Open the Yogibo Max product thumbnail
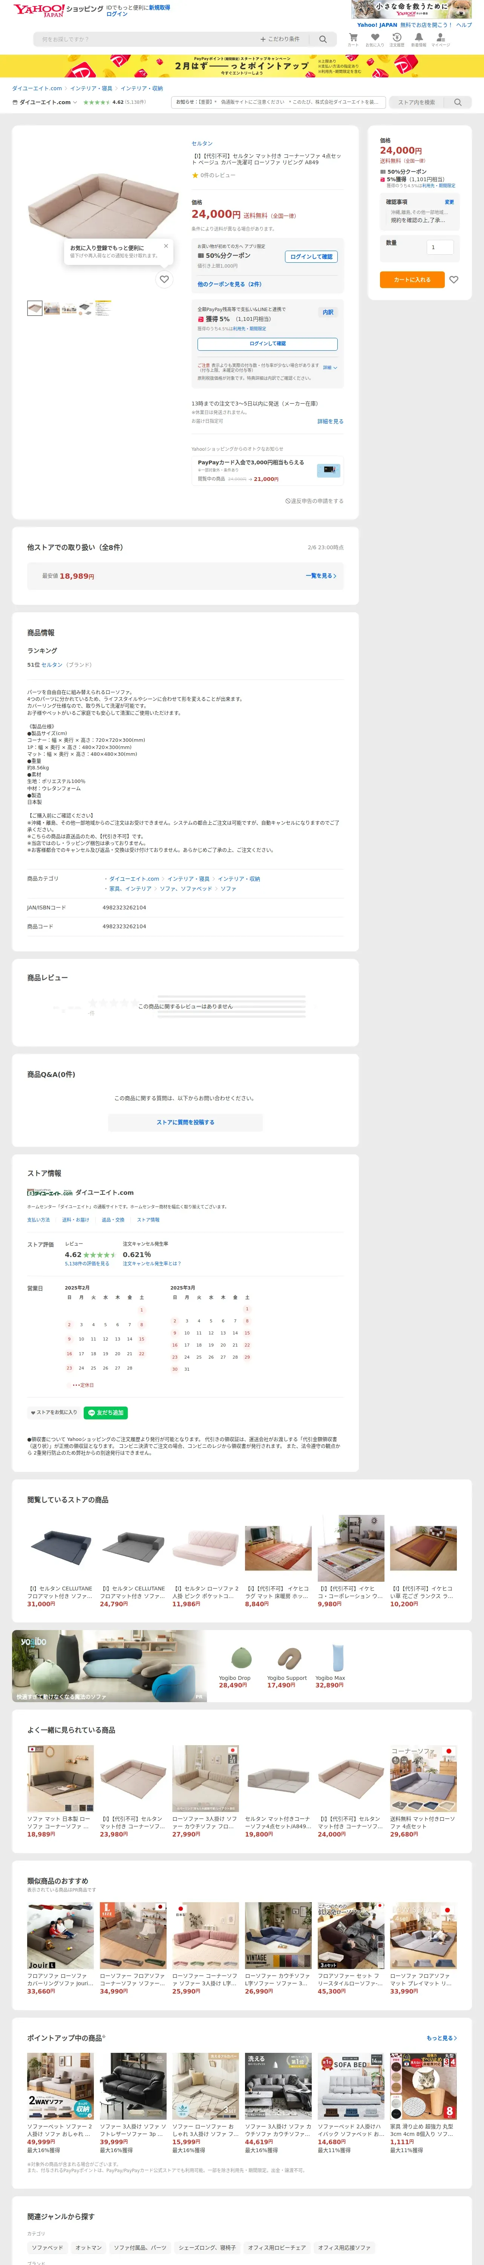This screenshot has height=2265, width=484. tap(337, 1658)
